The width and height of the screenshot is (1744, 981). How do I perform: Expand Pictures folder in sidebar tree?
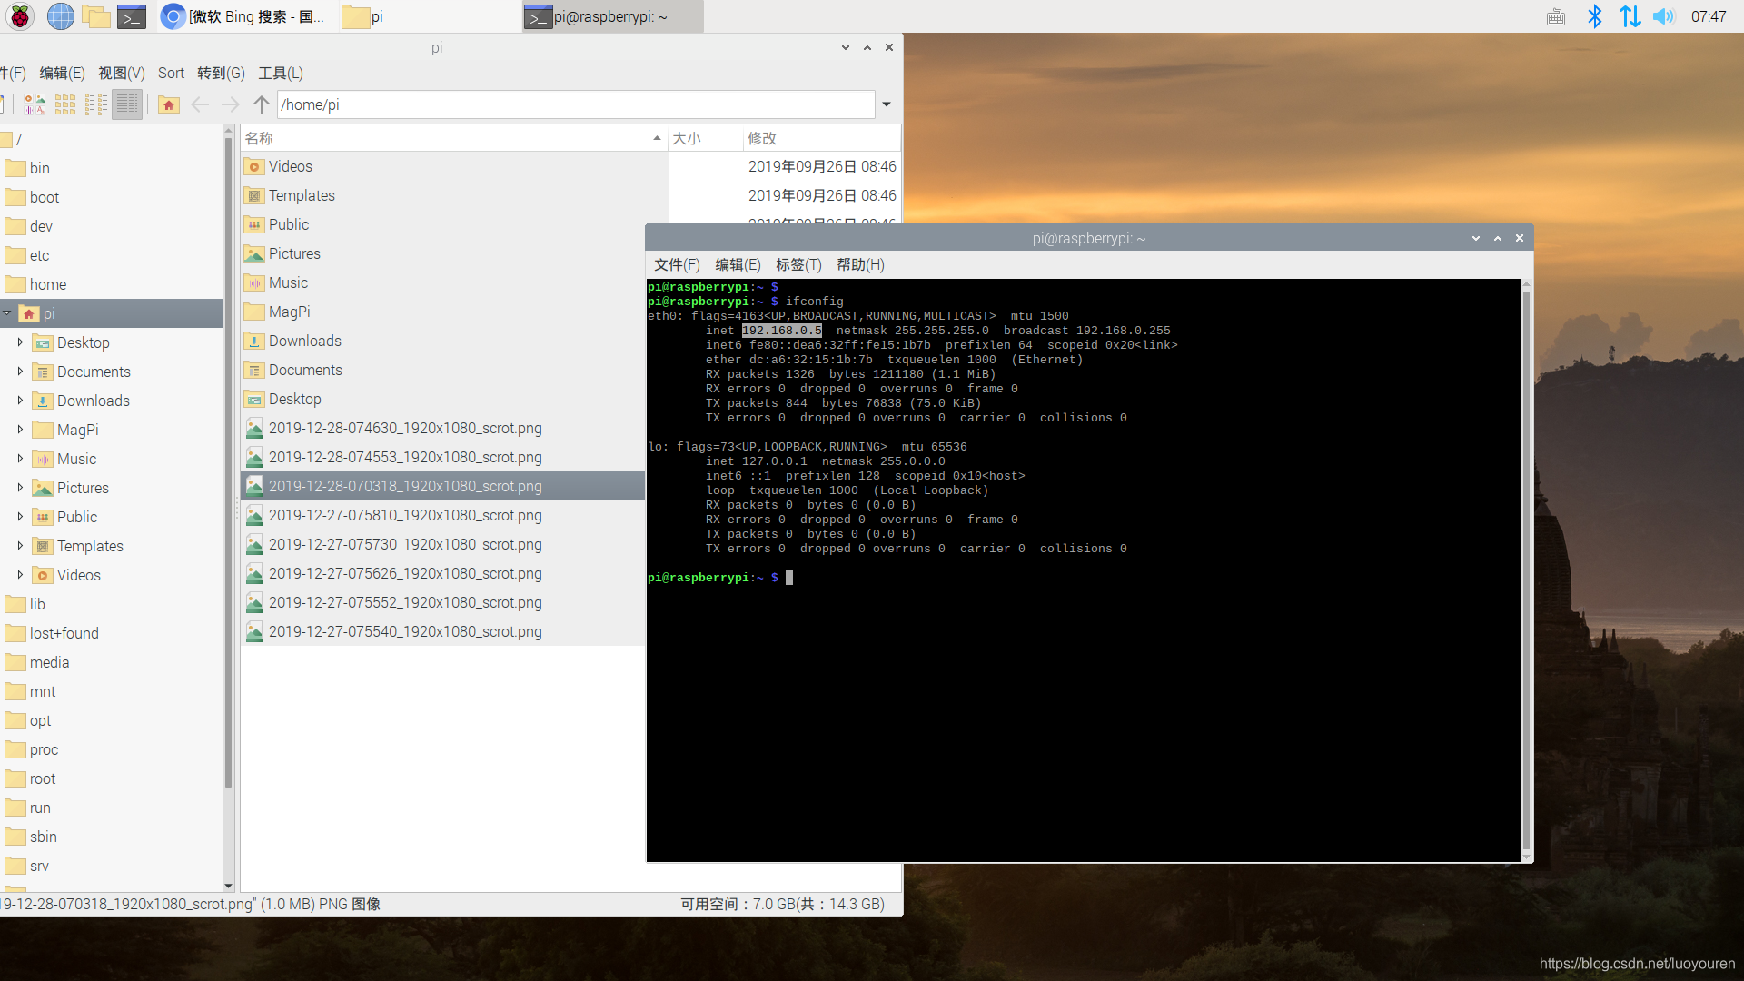click(20, 488)
